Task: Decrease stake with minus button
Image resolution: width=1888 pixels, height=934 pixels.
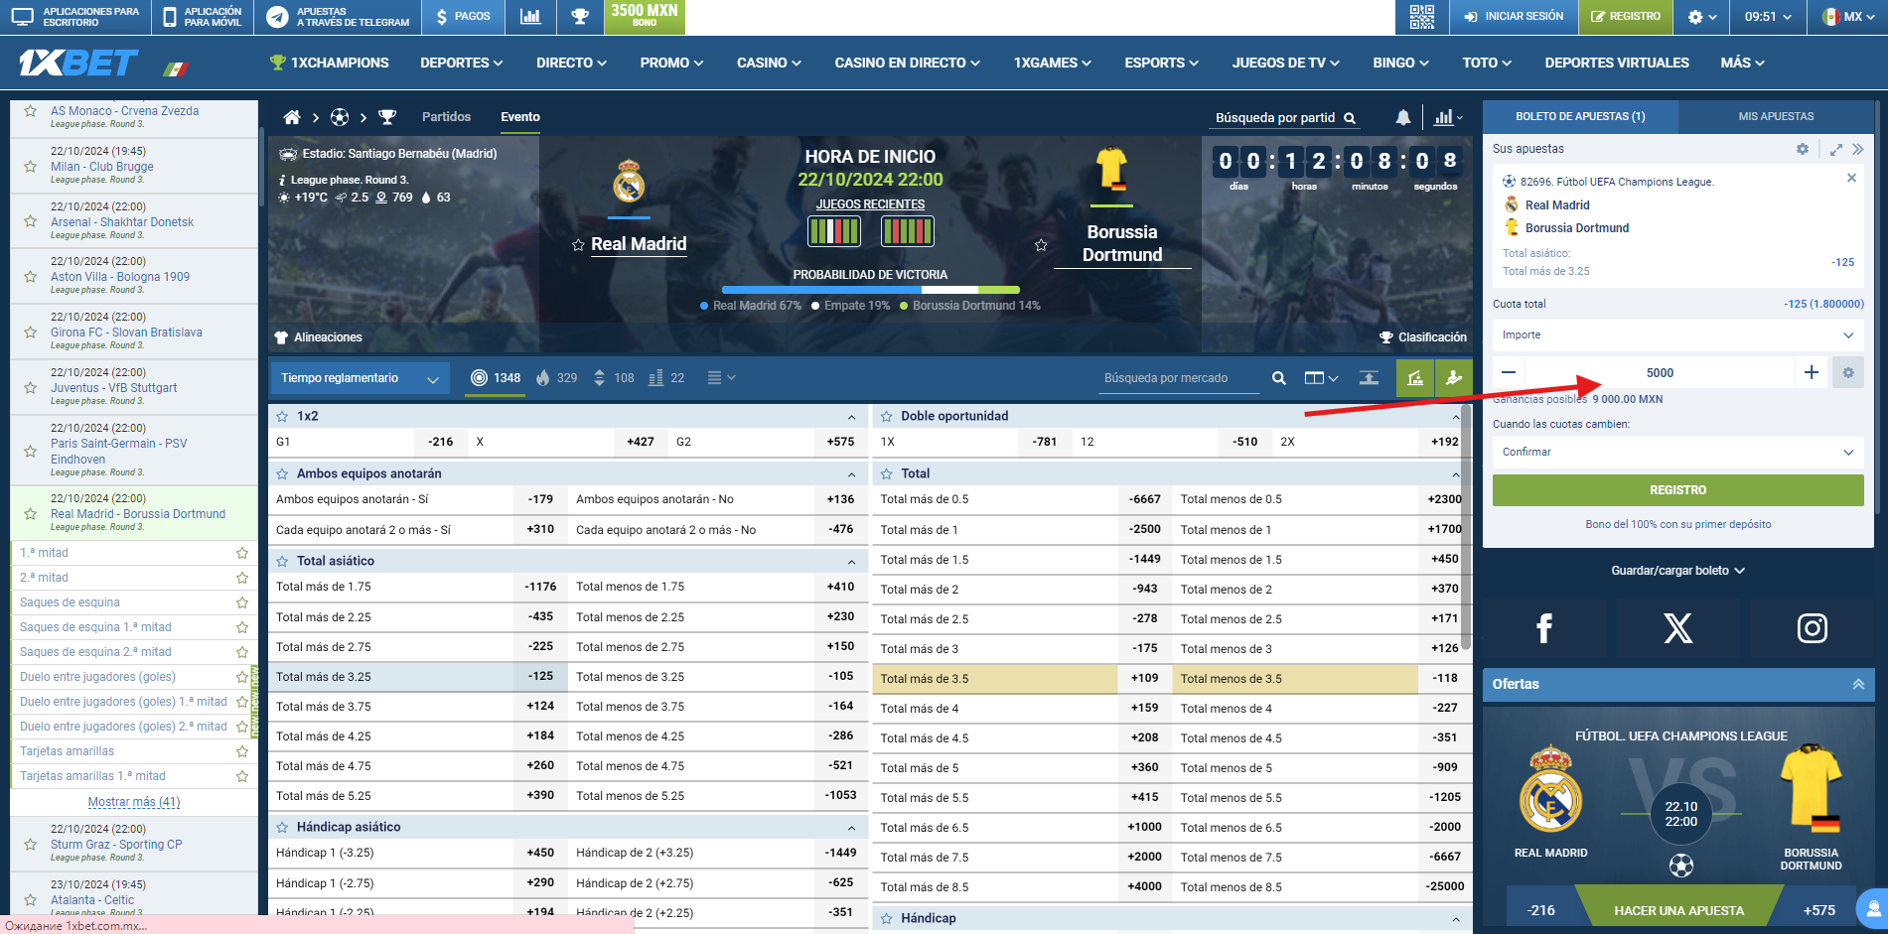Action: point(1509,373)
